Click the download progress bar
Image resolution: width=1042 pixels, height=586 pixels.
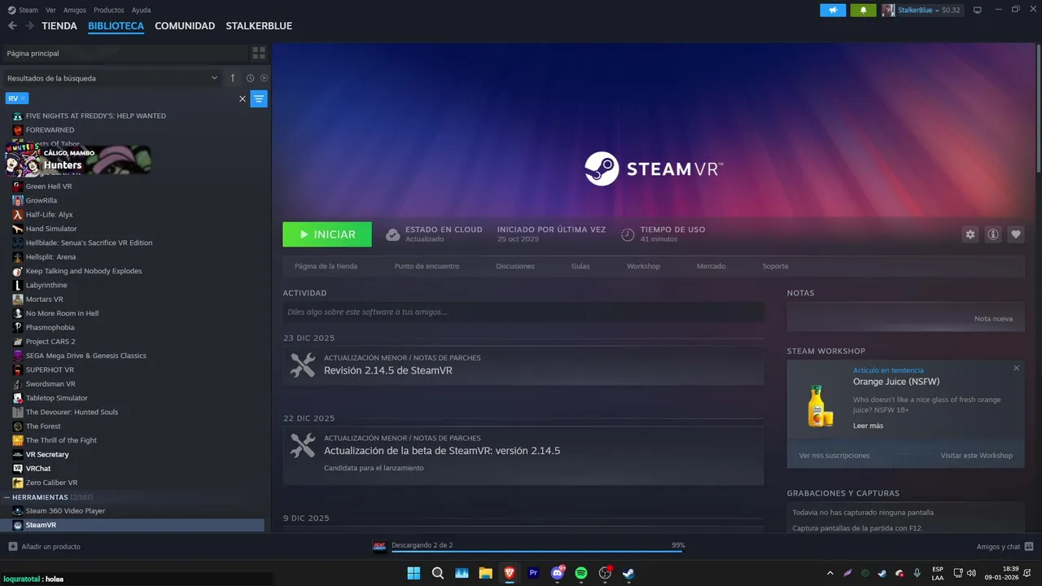tap(537, 551)
